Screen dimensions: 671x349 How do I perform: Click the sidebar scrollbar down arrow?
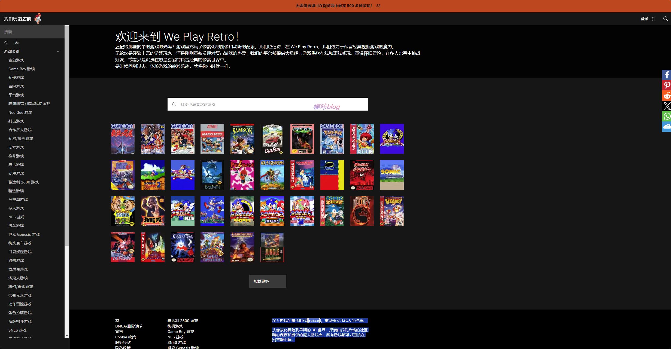(67, 336)
